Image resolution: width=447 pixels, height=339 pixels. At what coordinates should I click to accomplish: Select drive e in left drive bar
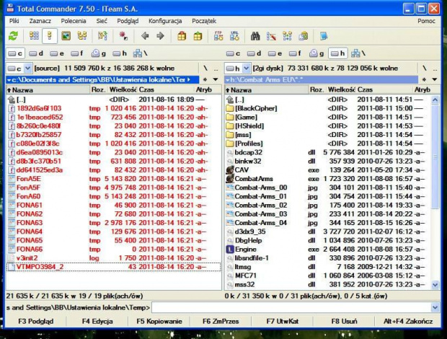57,53
